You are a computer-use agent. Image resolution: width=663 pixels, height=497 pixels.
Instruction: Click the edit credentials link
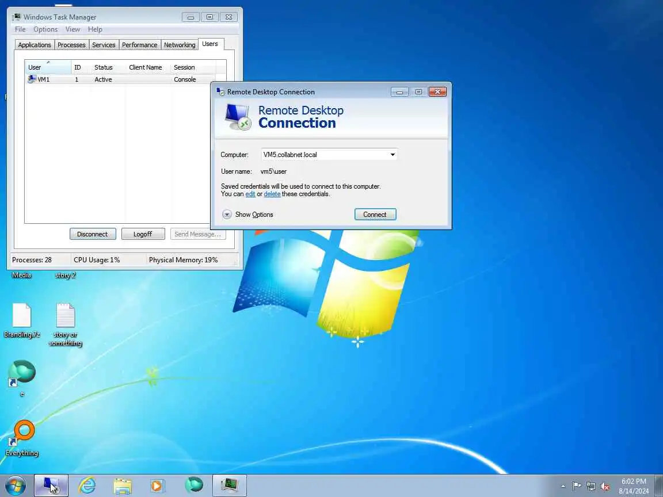[x=250, y=194]
